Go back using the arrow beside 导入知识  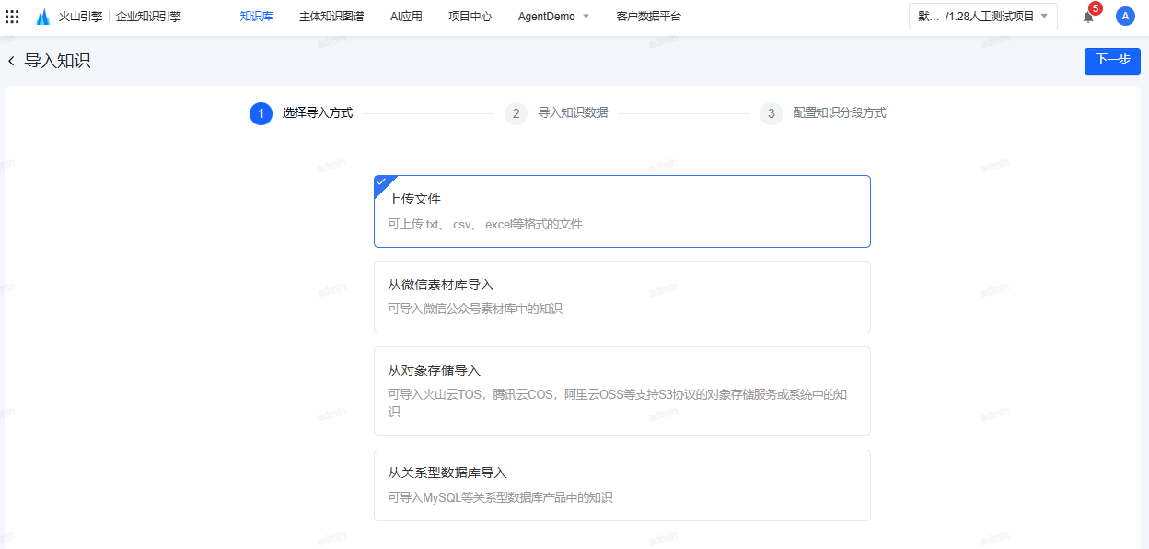click(11, 61)
